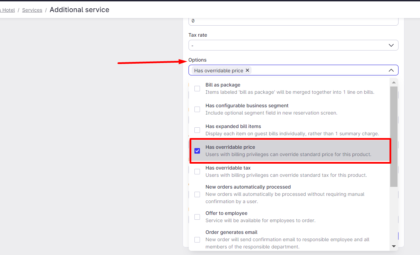Enable 'Order generates email' checkbox
The image size is (420, 255).
pos(197,240)
